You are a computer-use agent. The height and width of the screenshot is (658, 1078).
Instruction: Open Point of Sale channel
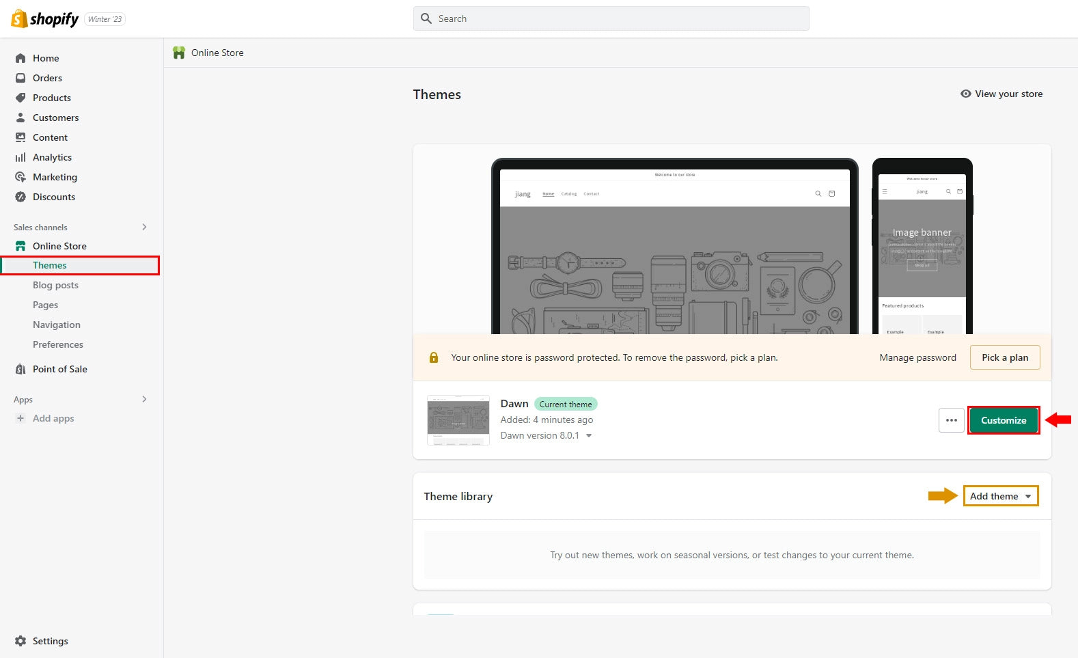(60, 369)
